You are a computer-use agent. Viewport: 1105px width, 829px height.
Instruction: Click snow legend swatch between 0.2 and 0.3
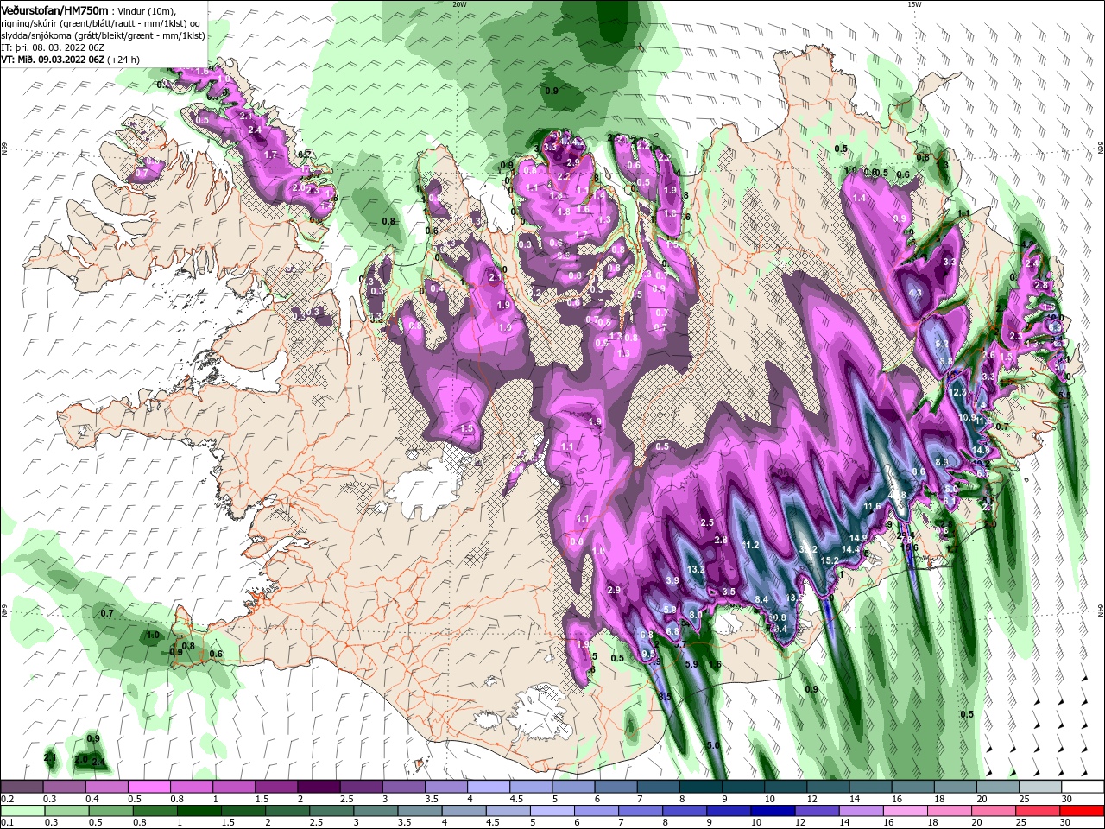tap(22, 787)
